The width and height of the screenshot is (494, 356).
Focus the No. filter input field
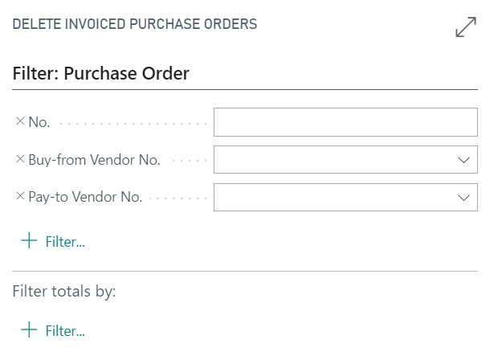click(345, 122)
